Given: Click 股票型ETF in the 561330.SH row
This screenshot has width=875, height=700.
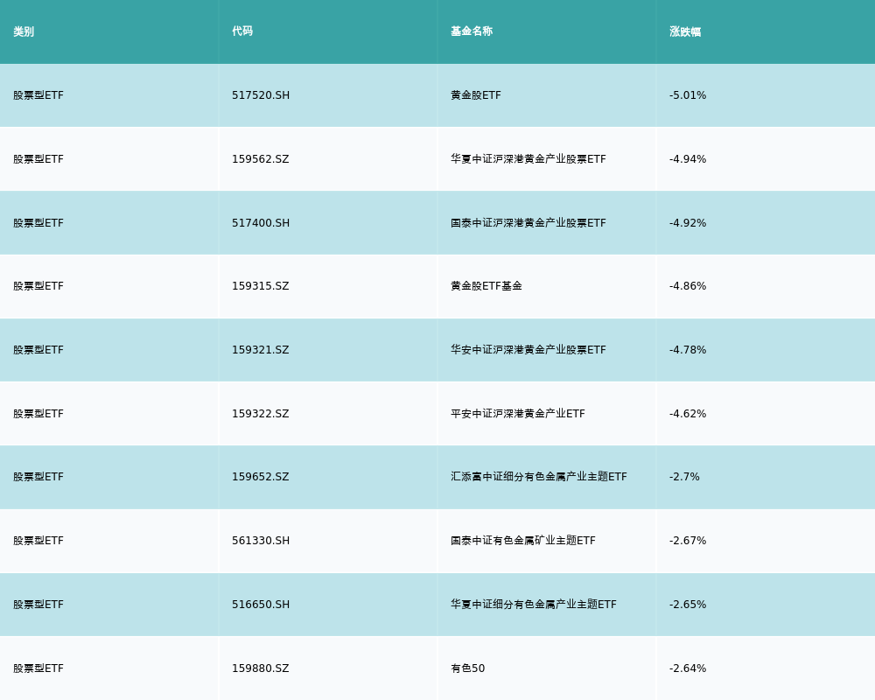Looking at the screenshot, I should coord(38,541).
